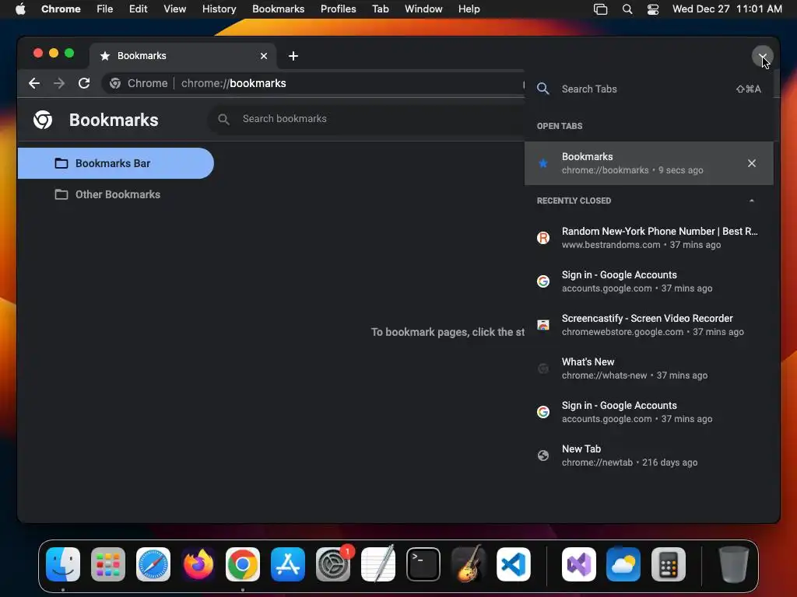This screenshot has height=597, width=797.
Task: Open the Apple menu
Action: point(20,9)
